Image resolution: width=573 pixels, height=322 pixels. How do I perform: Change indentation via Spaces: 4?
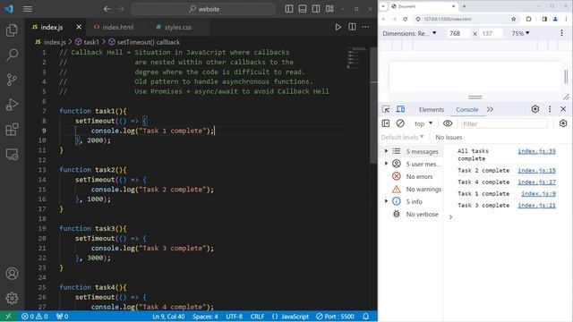click(205, 316)
